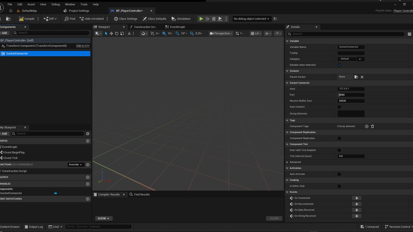Open Class Defaults in toolbar

coord(155,19)
